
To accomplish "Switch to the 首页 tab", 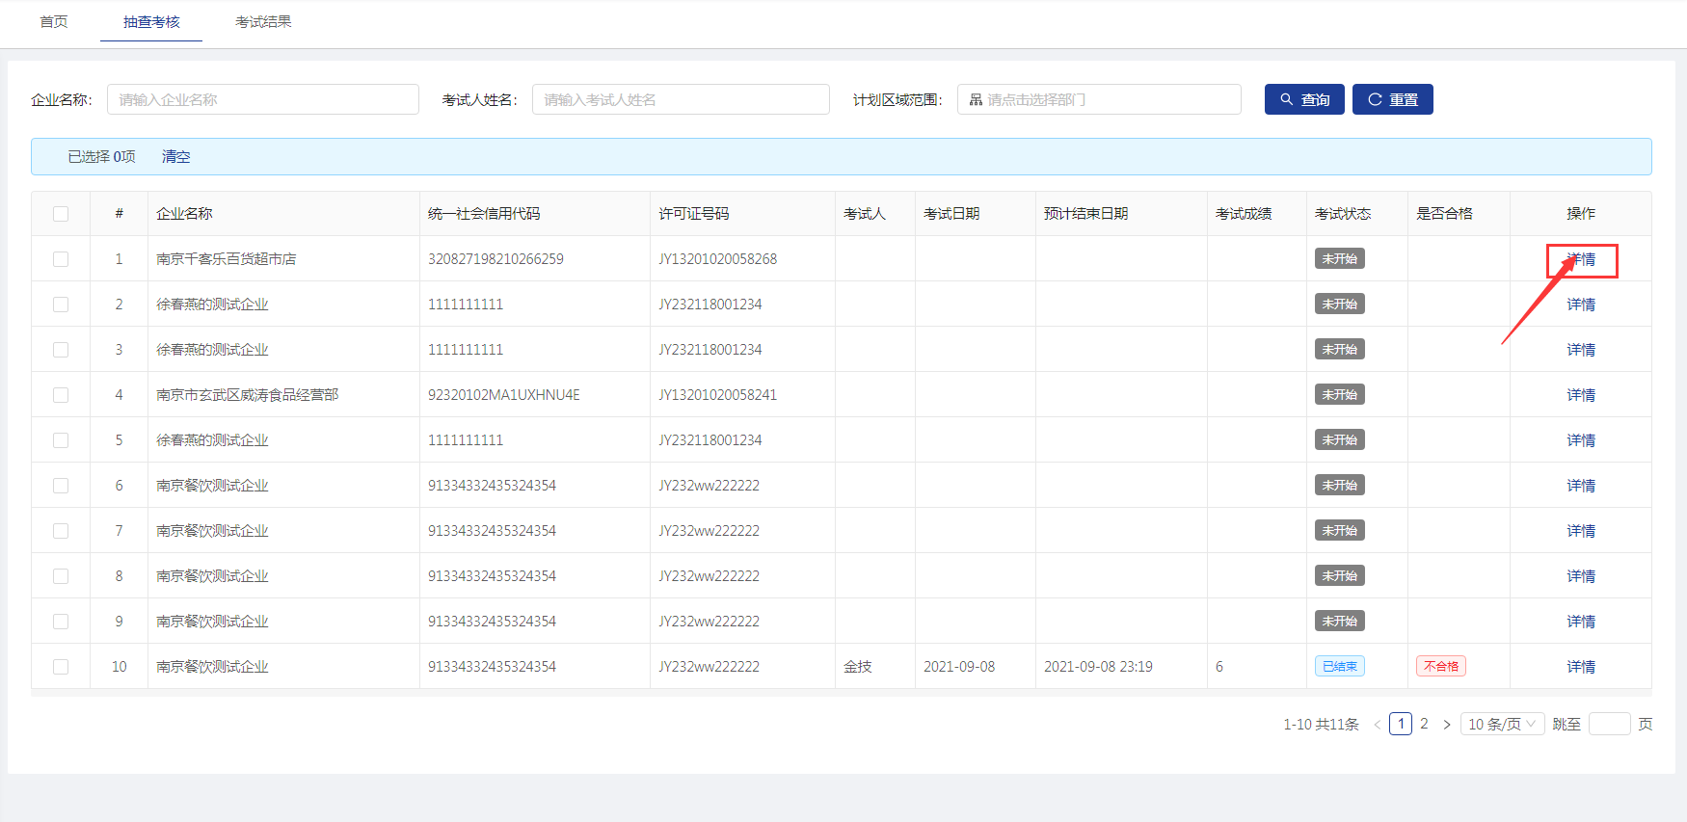I will click(x=54, y=21).
